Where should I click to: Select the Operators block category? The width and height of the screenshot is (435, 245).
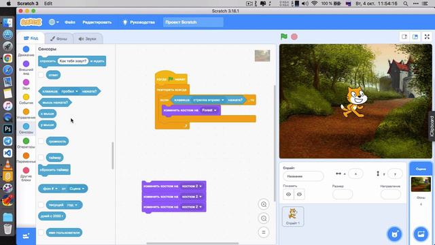pos(26,144)
